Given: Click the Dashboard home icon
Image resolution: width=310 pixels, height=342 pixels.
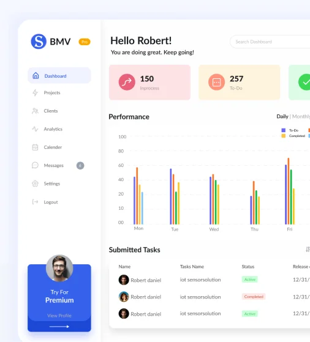Looking at the screenshot, I should [36, 76].
